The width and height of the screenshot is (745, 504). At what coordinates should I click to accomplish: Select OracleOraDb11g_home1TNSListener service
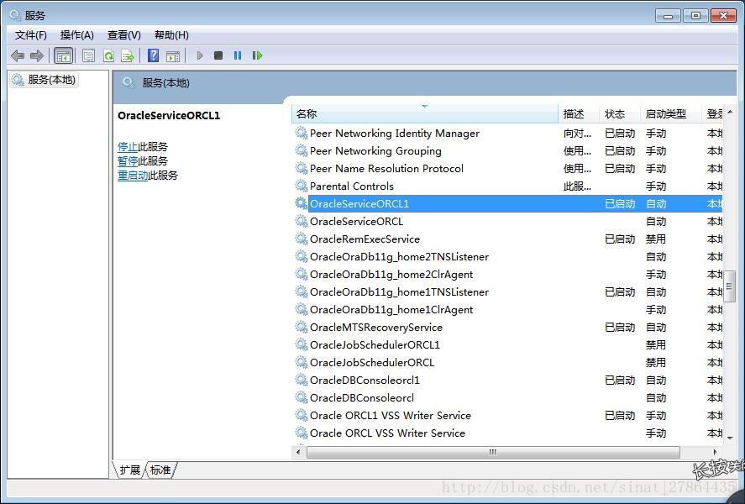(x=507, y=291)
